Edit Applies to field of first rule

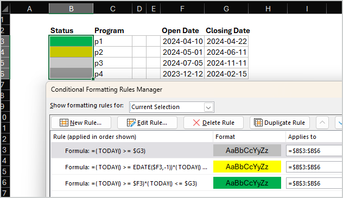pyautogui.click(x=314, y=151)
